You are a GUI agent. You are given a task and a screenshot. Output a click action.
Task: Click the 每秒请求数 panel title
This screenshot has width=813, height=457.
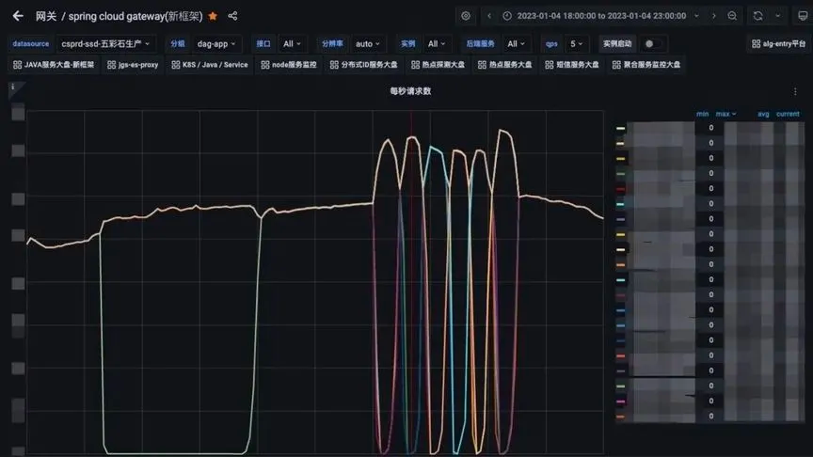pos(410,91)
